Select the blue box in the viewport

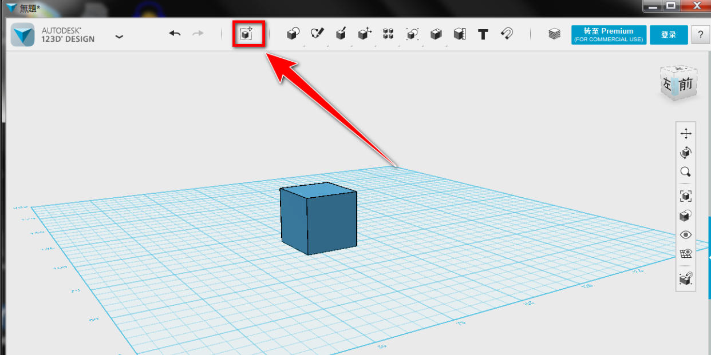coord(318,219)
